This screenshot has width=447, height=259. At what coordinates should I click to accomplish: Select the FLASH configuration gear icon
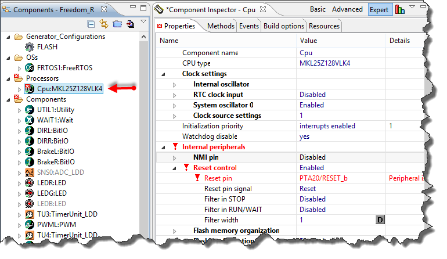30,47
